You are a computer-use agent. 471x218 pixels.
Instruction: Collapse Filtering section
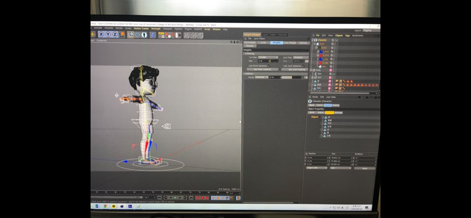click(246, 54)
